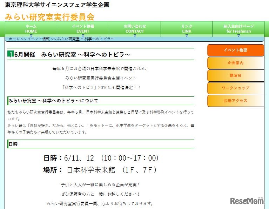Open the 企画案内 sidebar button
Screen dimensions: 269x209
point(236,63)
